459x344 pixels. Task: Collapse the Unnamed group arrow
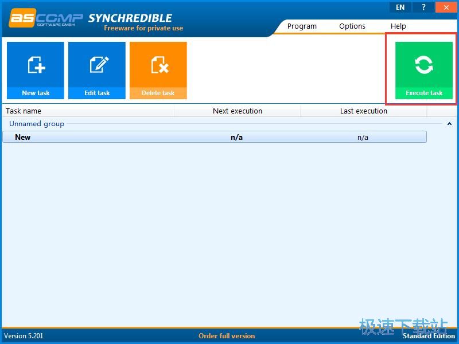pyautogui.click(x=449, y=124)
